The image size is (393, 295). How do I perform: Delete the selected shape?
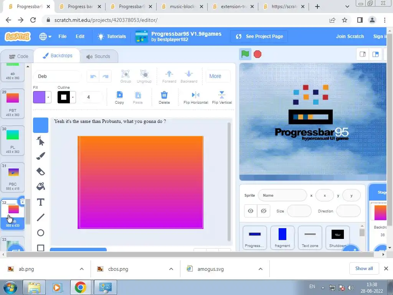(x=164, y=97)
